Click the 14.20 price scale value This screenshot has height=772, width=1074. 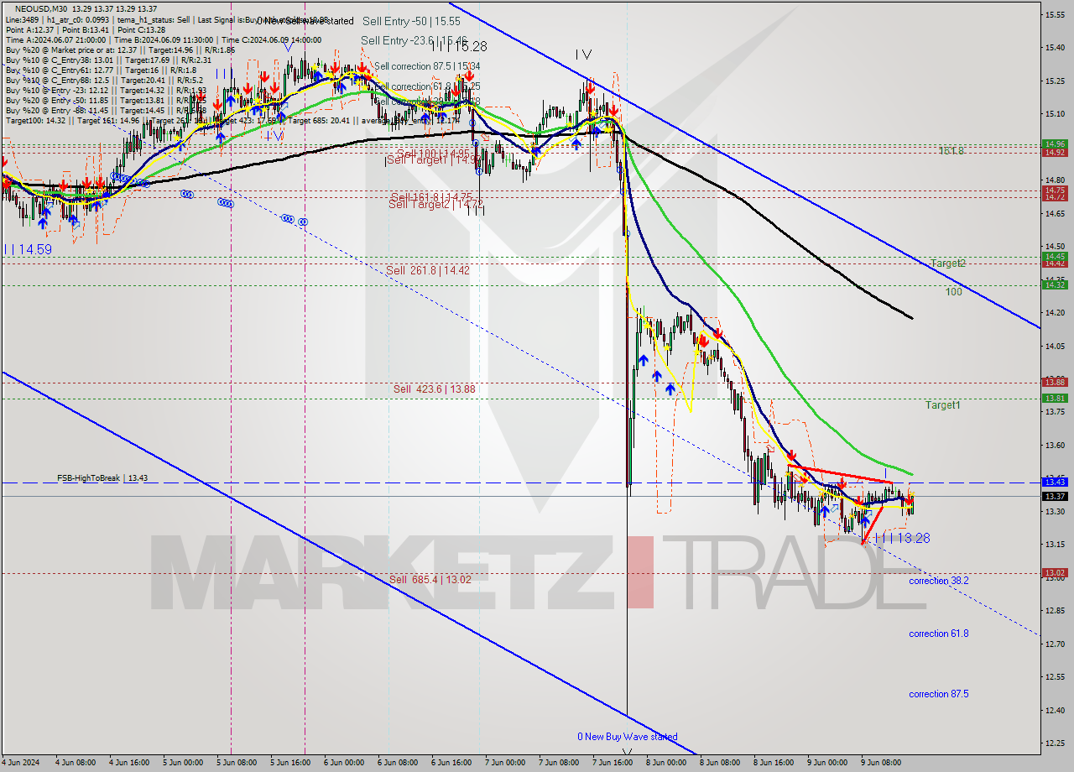click(1054, 312)
